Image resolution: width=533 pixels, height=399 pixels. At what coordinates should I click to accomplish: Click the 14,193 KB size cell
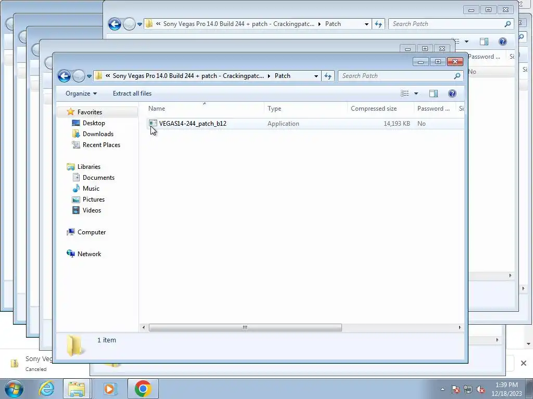(397, 124)
